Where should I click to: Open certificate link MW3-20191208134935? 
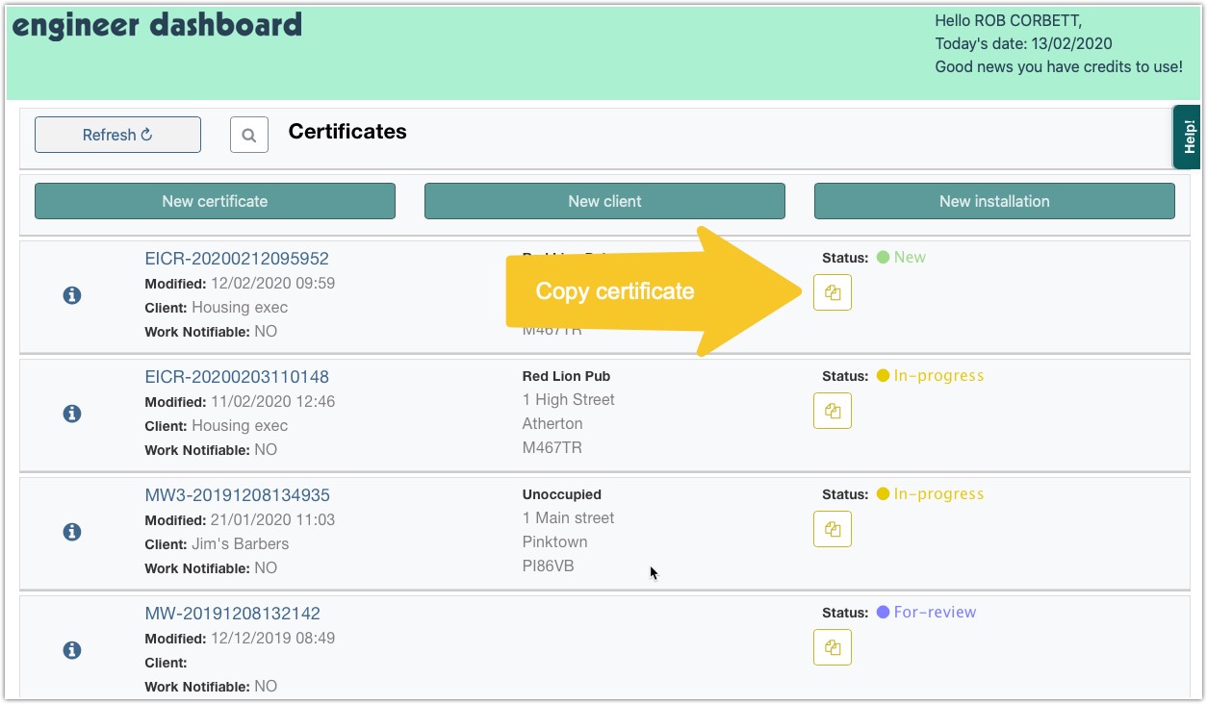click(237, 495)
